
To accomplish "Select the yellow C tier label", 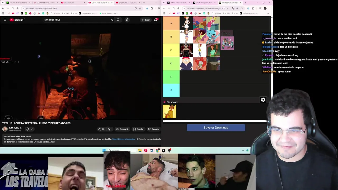I will (x=171, y=50).
